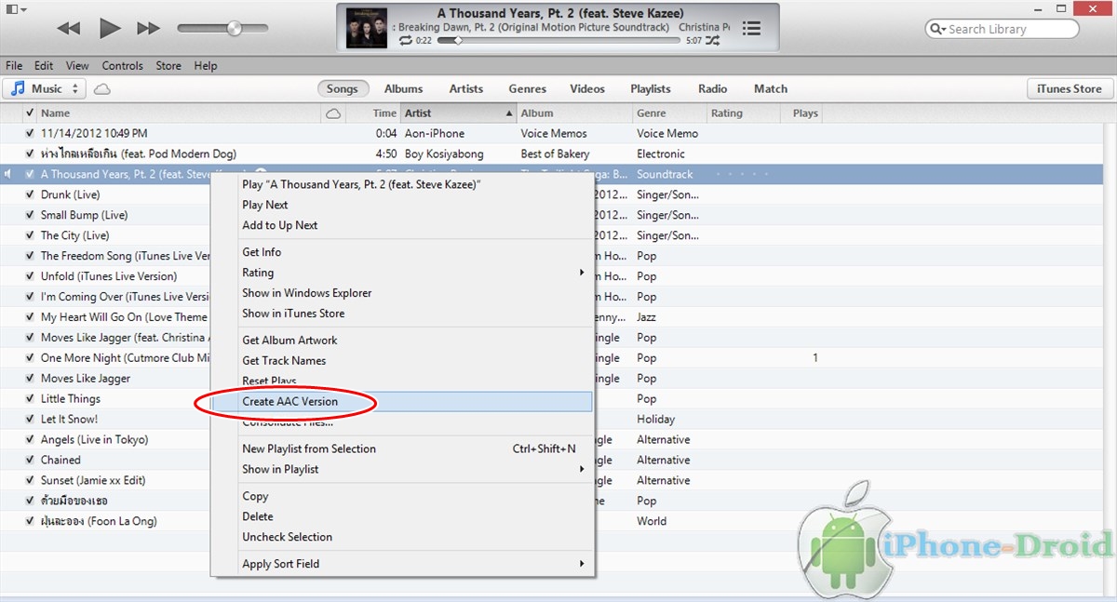
Task: Toggle the repeat icon in the now-playing display
Action: 405,41
